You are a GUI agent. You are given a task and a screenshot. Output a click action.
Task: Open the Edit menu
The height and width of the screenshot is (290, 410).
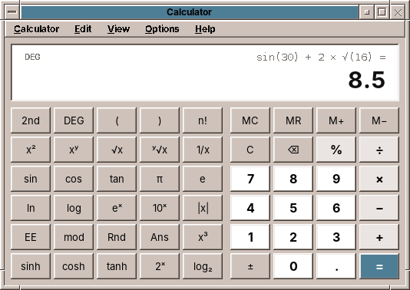pos(83,29)
